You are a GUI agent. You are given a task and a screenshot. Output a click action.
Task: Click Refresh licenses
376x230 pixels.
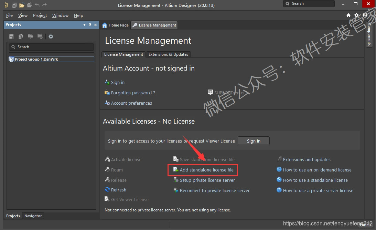118,190
